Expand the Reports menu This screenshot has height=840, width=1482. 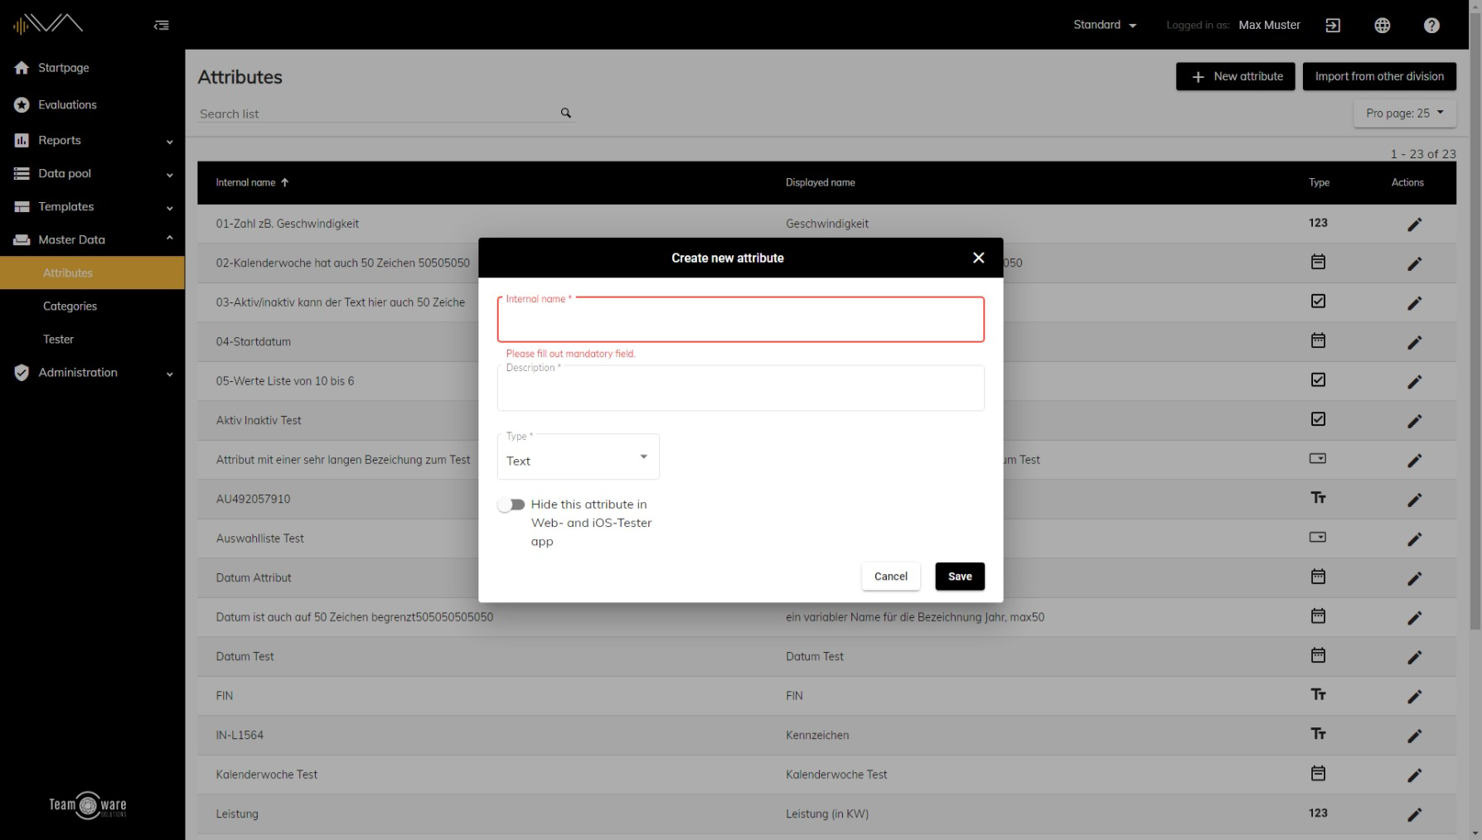tap(92, 140)
